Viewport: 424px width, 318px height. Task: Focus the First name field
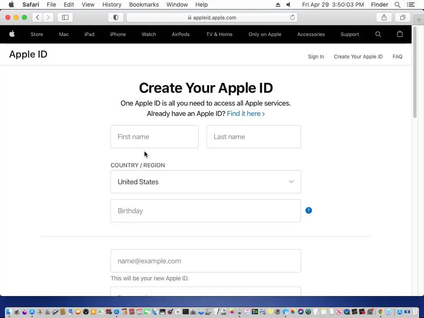(154, 137)
